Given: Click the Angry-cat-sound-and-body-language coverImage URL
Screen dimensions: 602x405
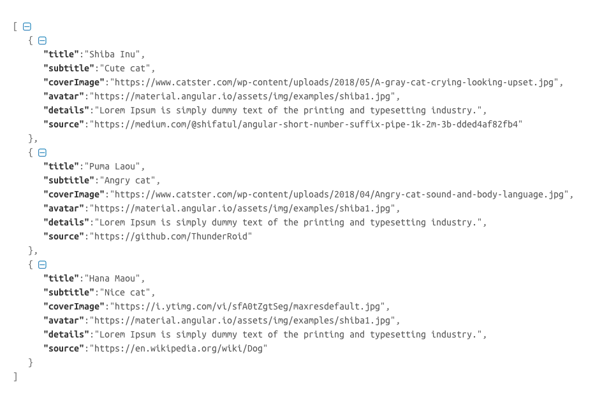Looking at the screenshot, I should (x=339, y=194).
